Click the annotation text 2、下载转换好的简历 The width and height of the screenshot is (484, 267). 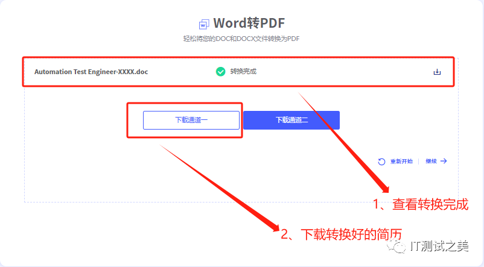tap(341, 233)
